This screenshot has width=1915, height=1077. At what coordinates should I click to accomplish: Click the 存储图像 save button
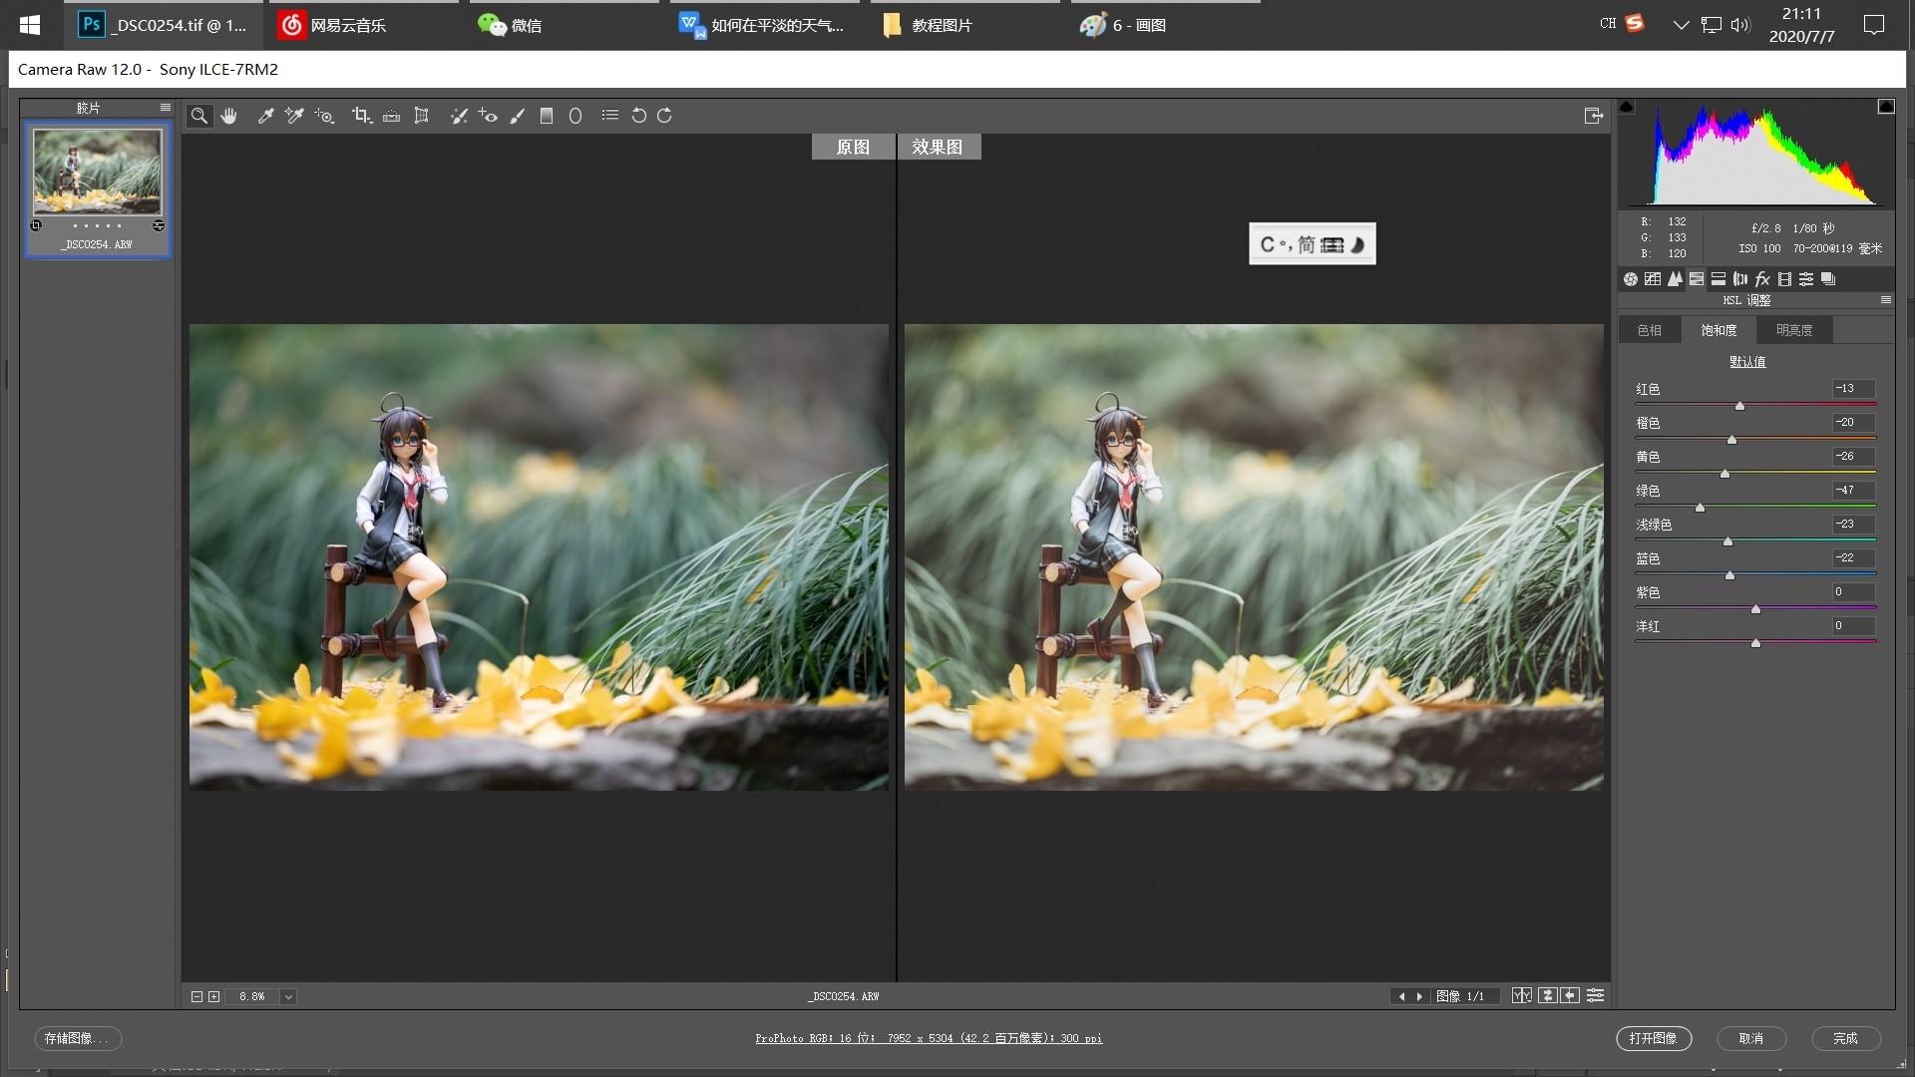point(78,1038)
